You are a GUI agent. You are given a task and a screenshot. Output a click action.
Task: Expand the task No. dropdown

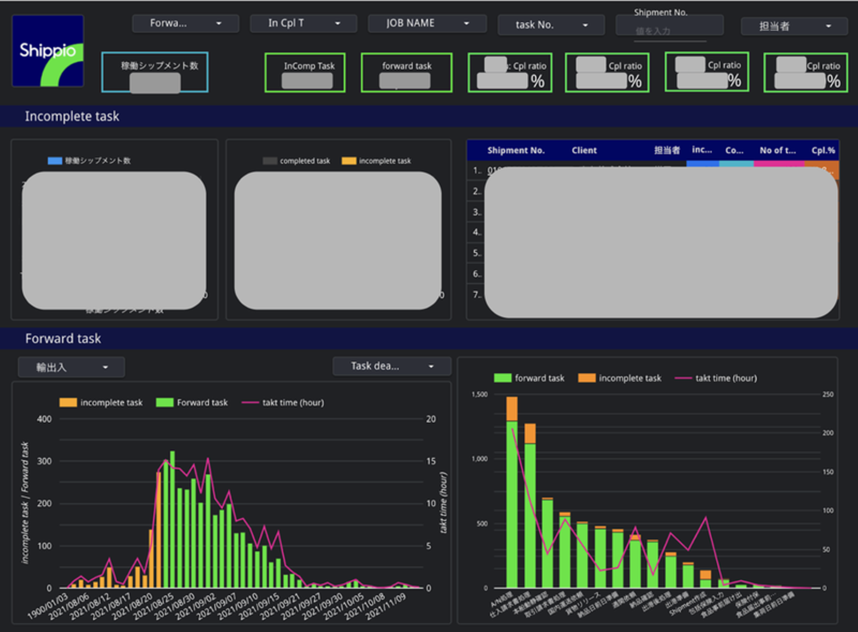551,25
